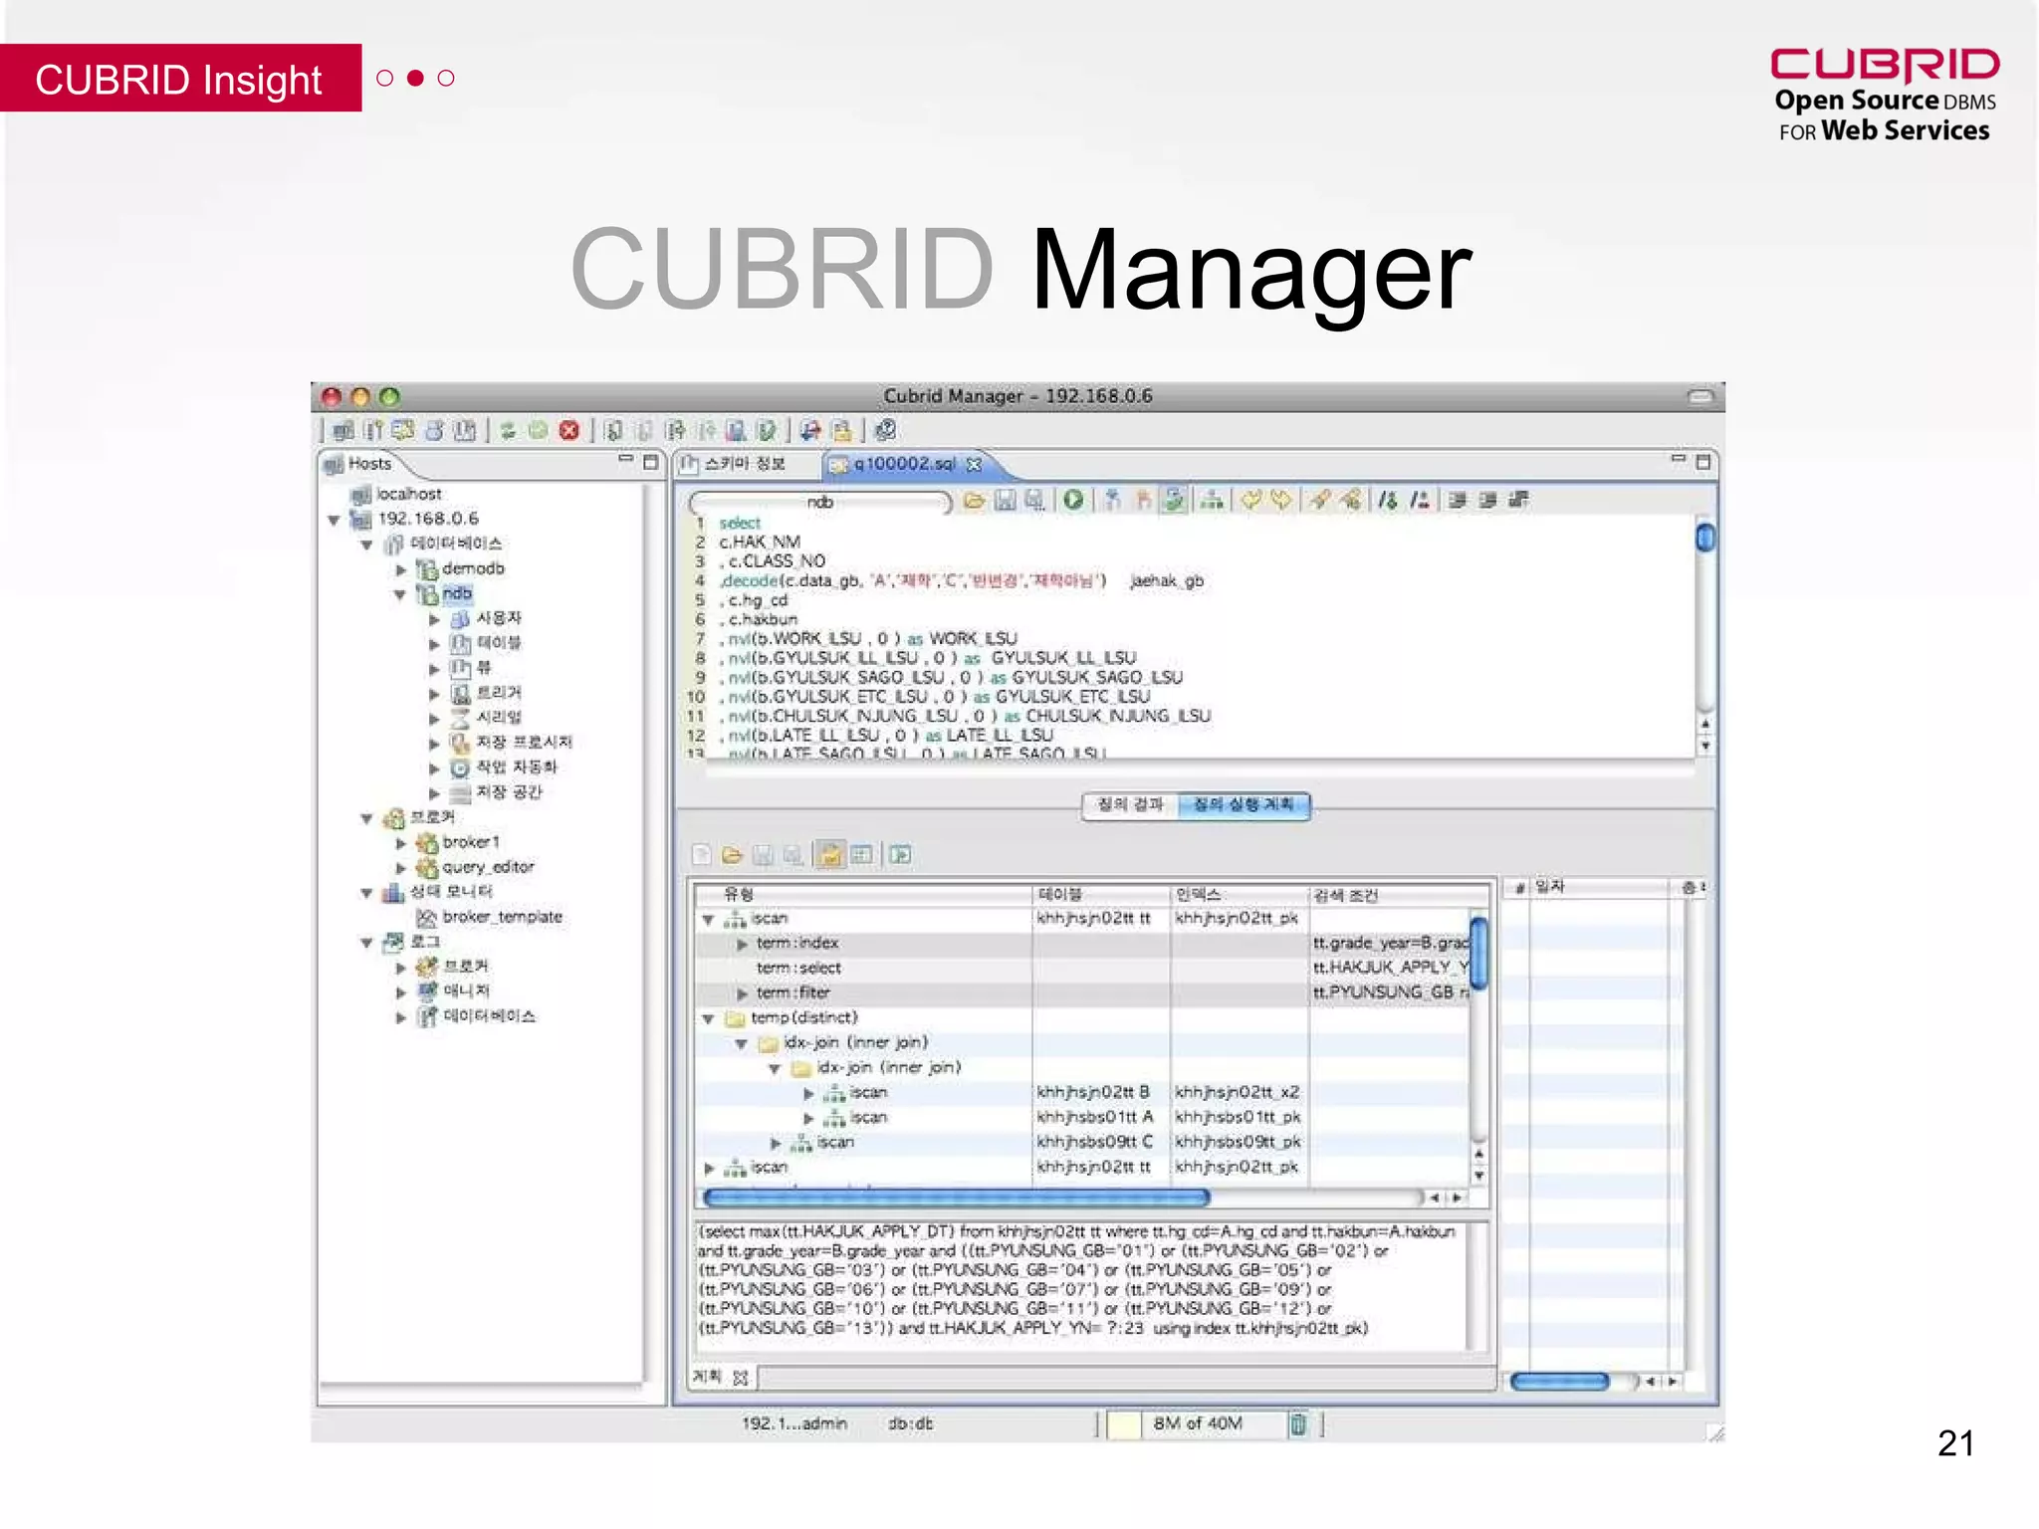The width and height of the screenshot is (2039, 1529).
Task: Click the Save floppy icon in query toolbar
Action: [x=1006, y=501]
